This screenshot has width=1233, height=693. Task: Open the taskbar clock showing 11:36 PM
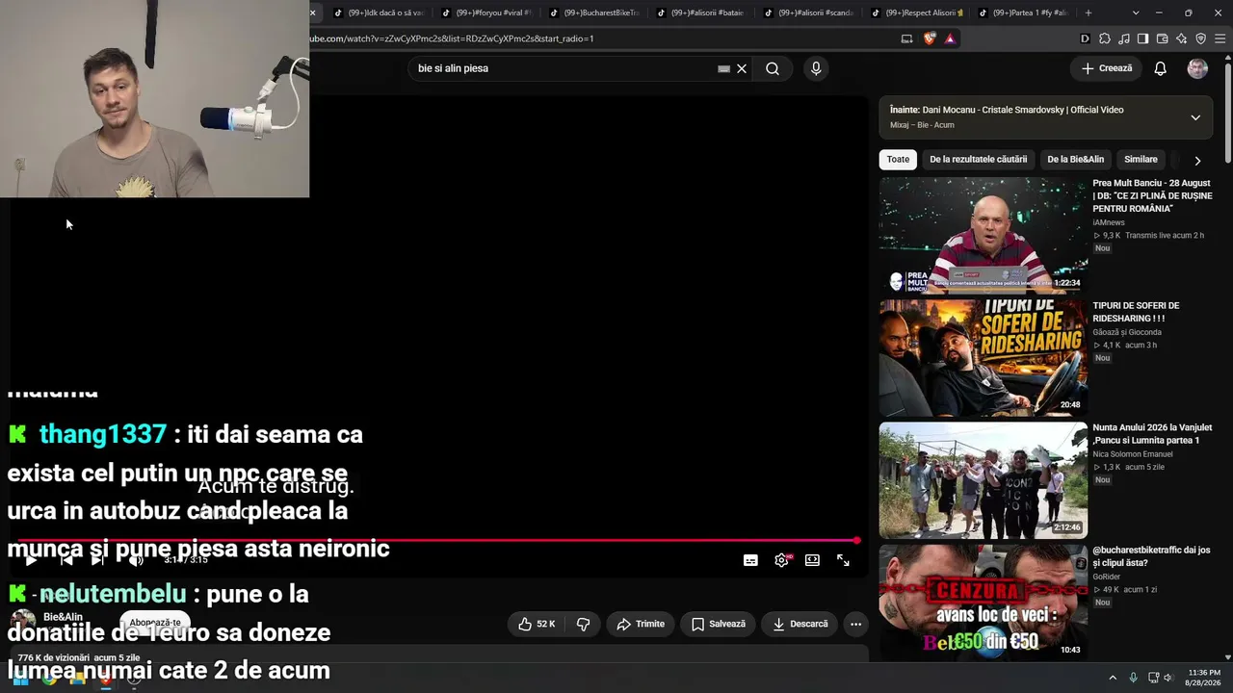click(x=1204, y=678)
